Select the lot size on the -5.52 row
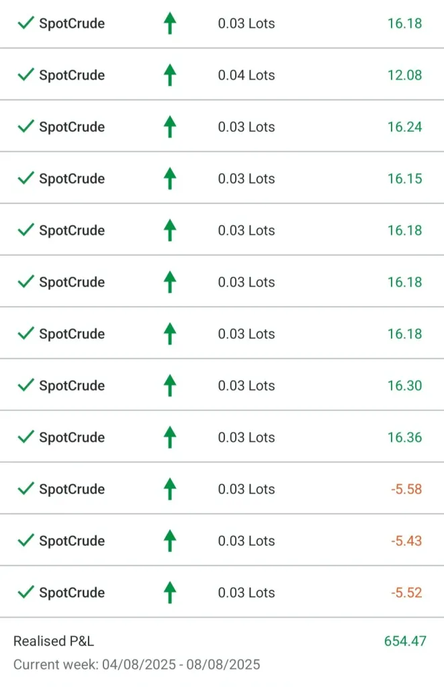The height and width of the screenshot is (687, 444). [247, 592]
